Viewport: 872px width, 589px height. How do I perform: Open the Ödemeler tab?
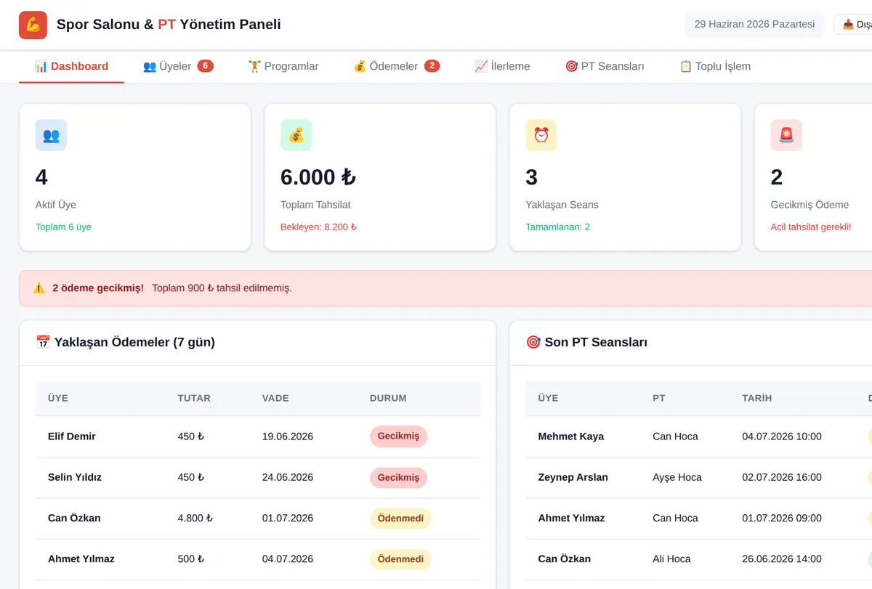[x=396, y=66]
